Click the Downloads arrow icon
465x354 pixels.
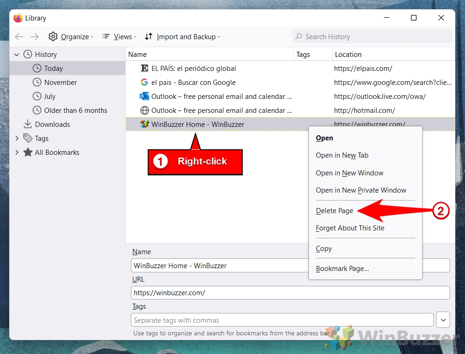click(27, 124)
